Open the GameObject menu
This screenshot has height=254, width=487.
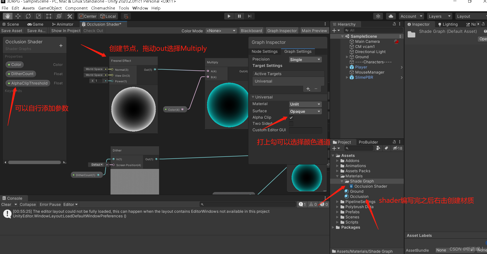coord(50,8)
